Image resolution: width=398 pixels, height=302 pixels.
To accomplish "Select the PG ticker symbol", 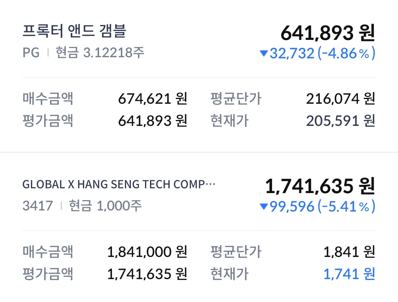I will tap(31, 53).
